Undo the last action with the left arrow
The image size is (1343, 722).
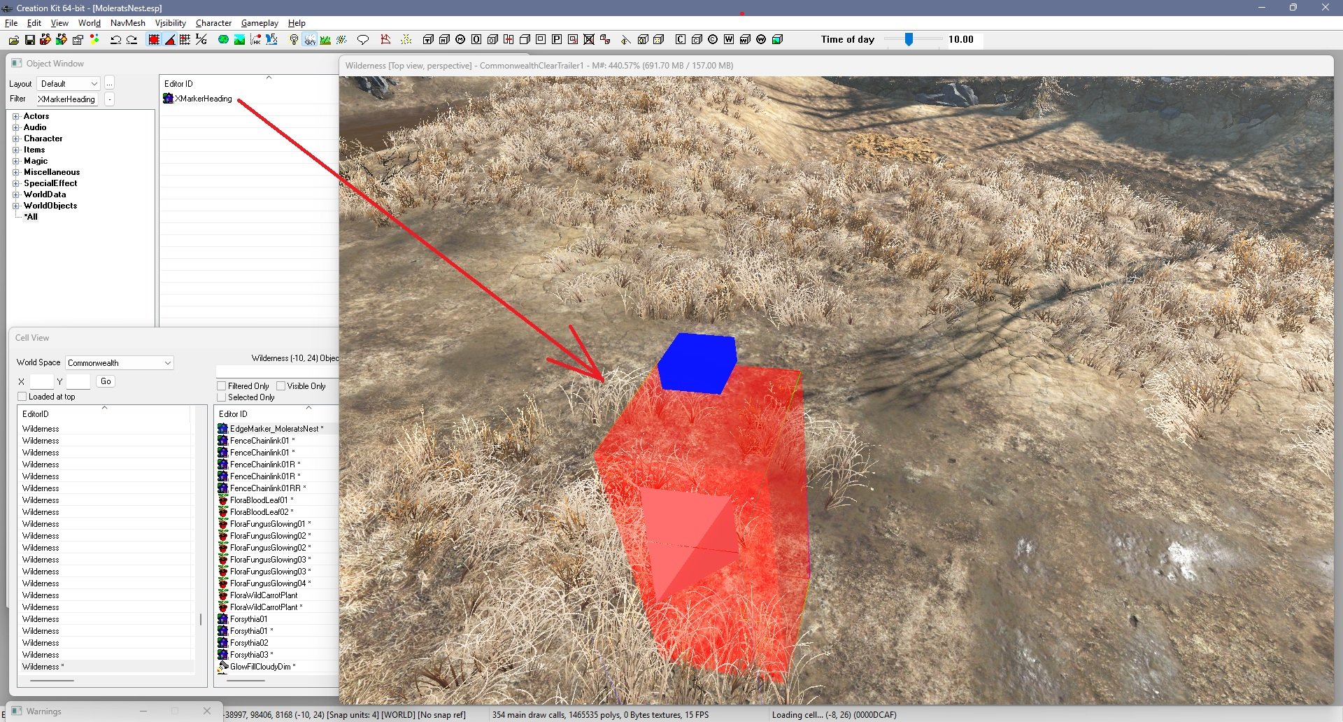(x=116, y=40)
